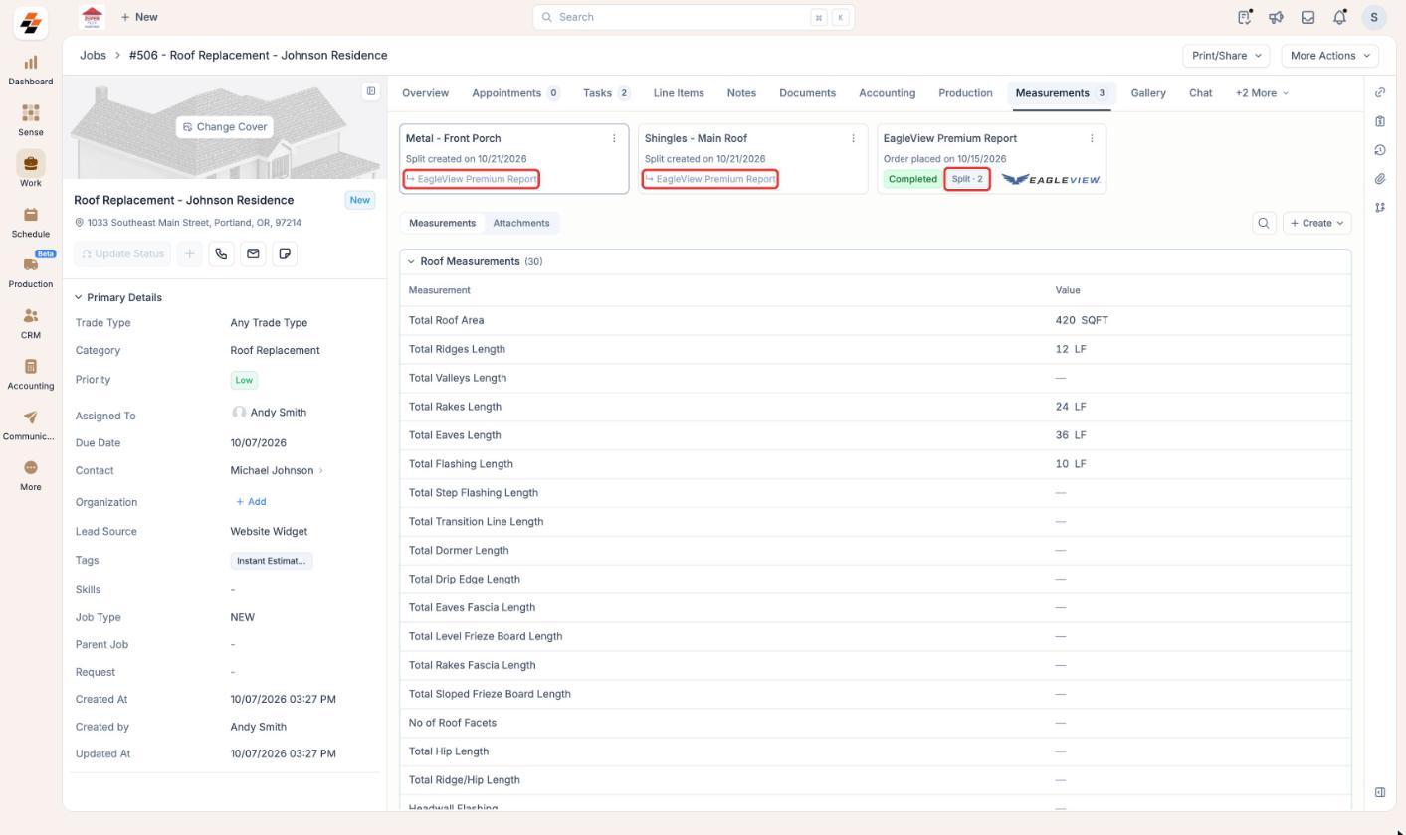Go to Jobs in the breadcrumb
1406x835 pixels.
coord(93,55)
